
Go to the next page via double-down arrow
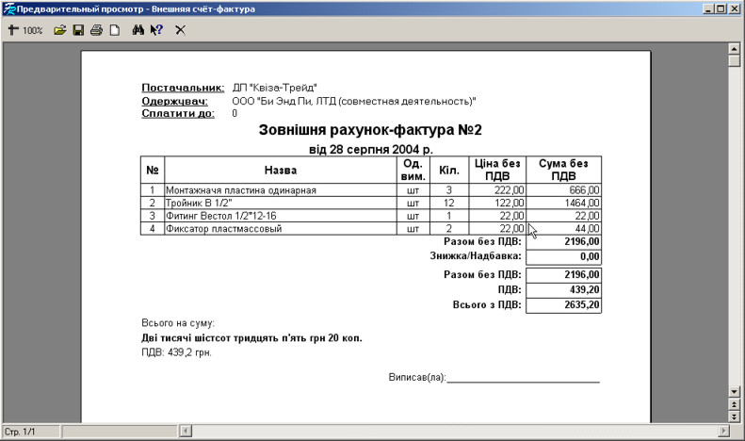coord(735,416)
